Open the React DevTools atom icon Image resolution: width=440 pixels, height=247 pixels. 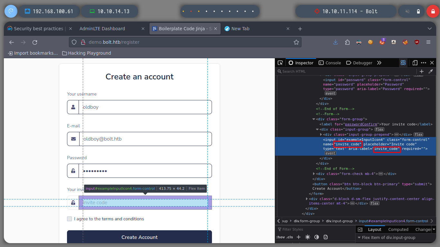[x=403, y=63]
